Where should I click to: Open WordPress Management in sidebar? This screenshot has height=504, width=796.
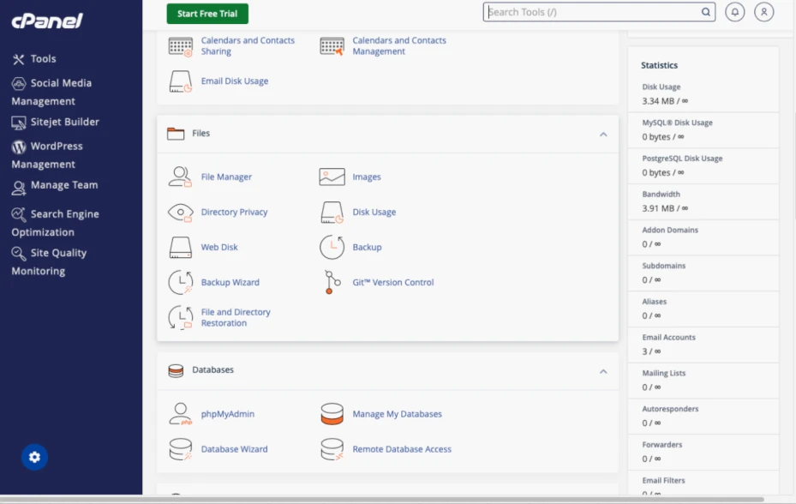(x=47, y=155)
